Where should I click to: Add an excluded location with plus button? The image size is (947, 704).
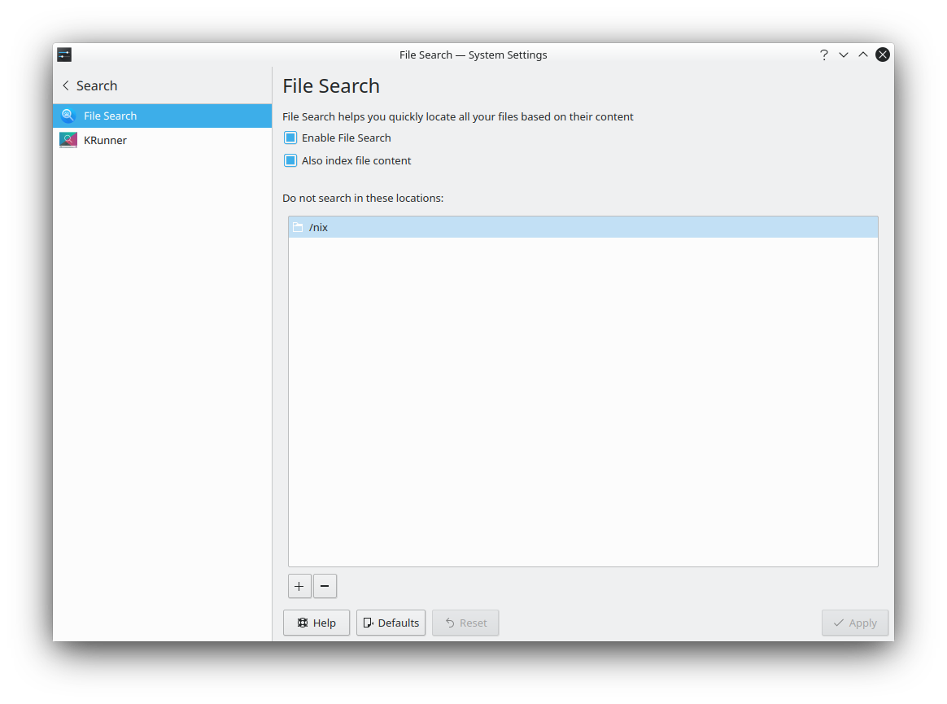(x=299, y=586)
